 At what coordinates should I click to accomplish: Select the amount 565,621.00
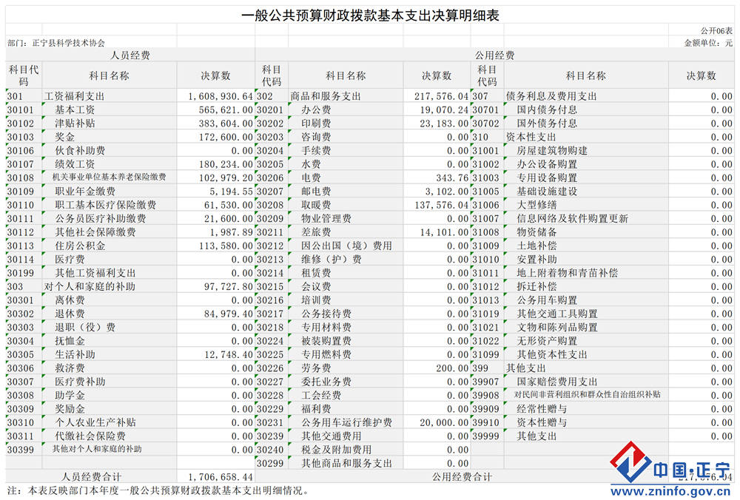click(x=226, y=110)
